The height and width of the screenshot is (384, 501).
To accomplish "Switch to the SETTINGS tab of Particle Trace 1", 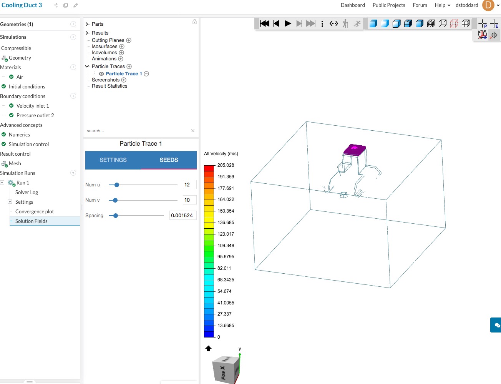I will pyautogui.click(x=113, y=160).
